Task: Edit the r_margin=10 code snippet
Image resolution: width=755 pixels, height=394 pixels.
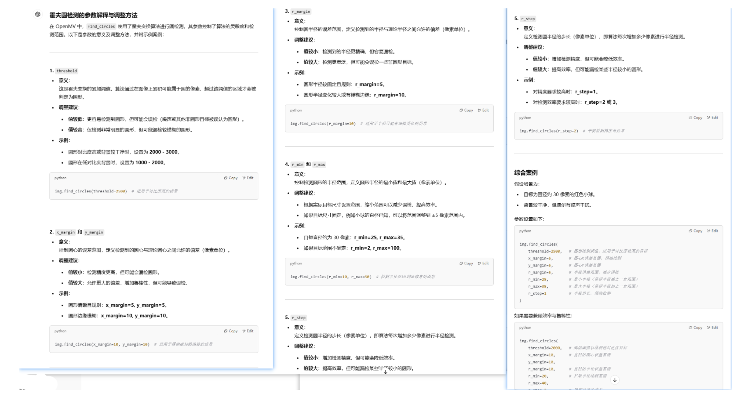Action: [483, 110]
